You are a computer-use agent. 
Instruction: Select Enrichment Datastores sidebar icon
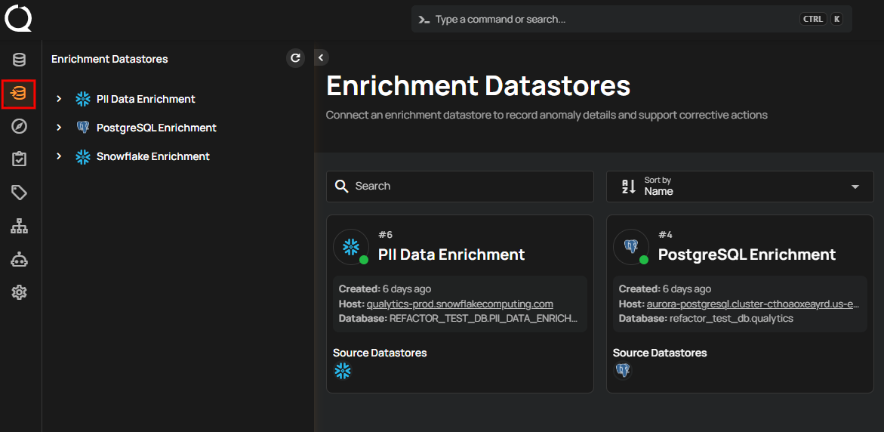[19, 94]
